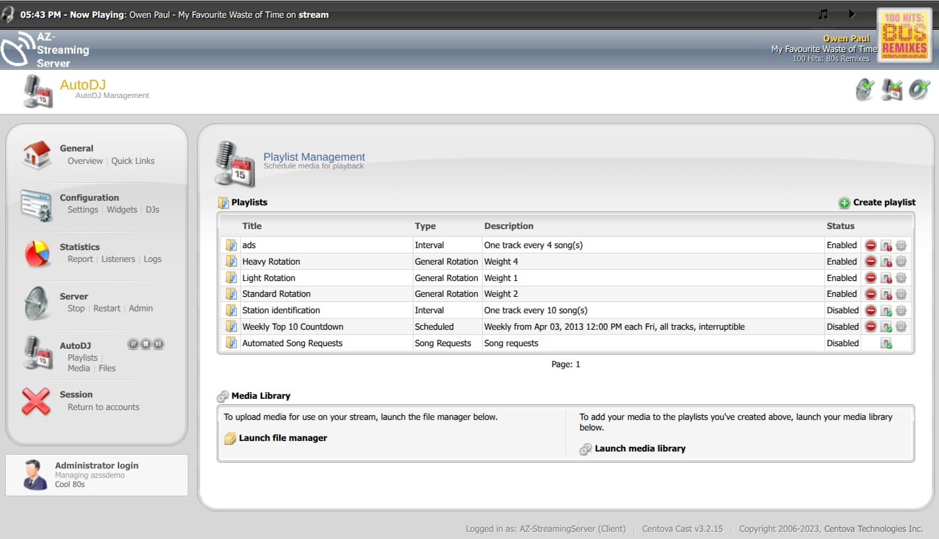Disable the Light Rotation playlist via switch icon
Image resolution: width=939 pixels, height=539 pixels.
[x=886, y=278]
